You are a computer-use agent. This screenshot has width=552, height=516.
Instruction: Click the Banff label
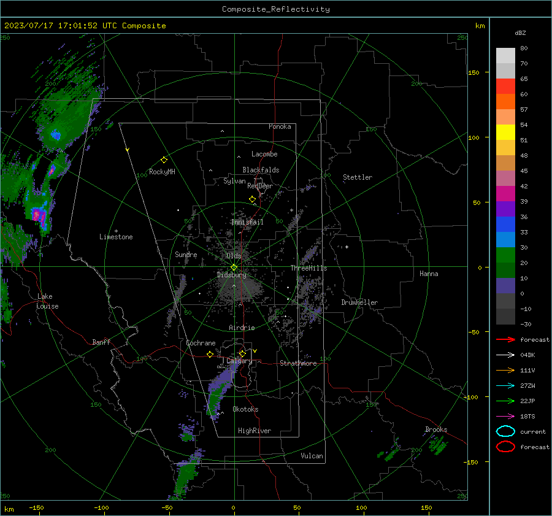pyautogui.click(x=101, y=342)
